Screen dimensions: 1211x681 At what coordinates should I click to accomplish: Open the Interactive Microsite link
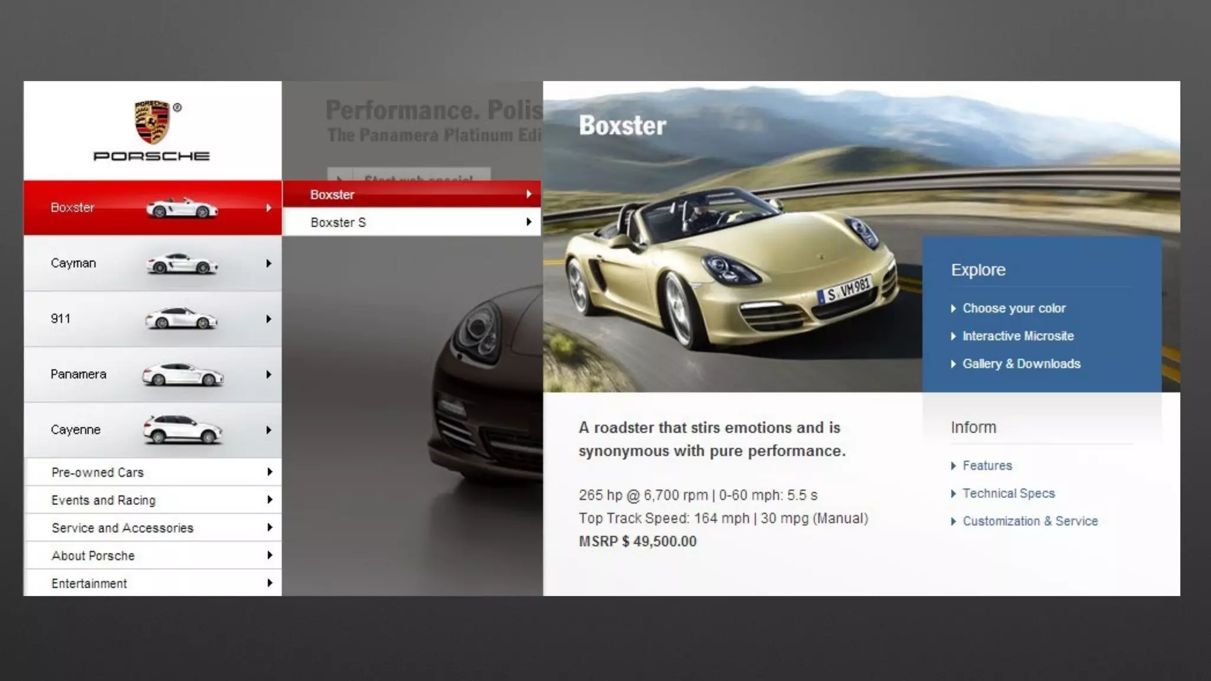coord(1018,336)
